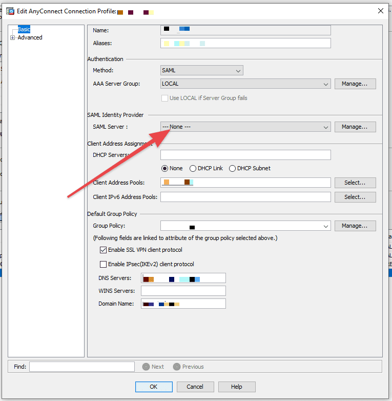Click the Aliases input field
The height and width of the screenshot is (401, 392).
point(245,43)
